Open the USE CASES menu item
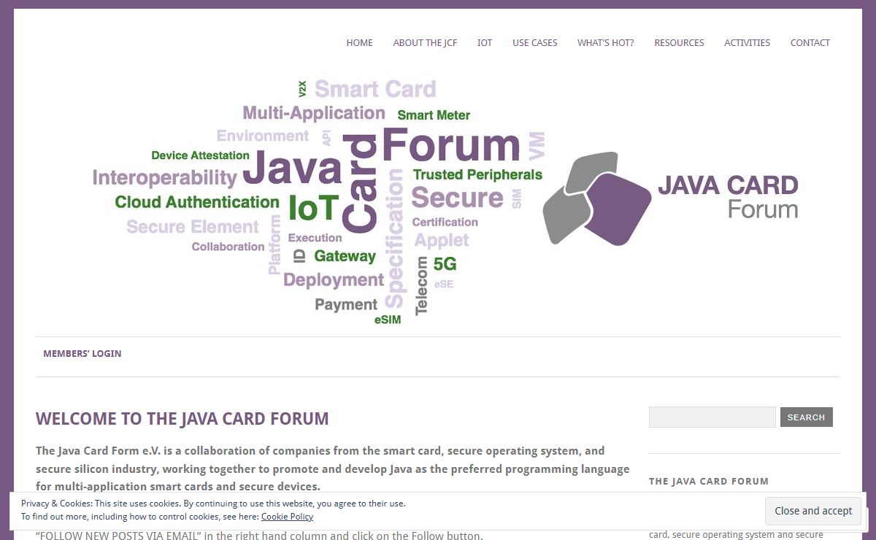This screenshot has width=876, height=540. [x=534, y=43]
